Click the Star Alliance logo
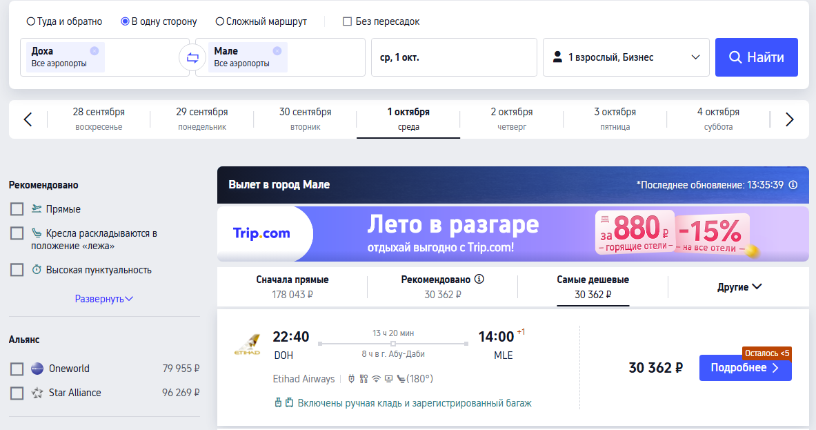The height and width of the screenshot is (430, 816). 37,393
